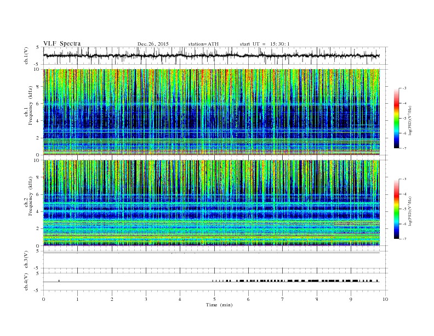Select the "start UT = 15:30: 1" text
This screenshot has width=434, height=336.
265,44
